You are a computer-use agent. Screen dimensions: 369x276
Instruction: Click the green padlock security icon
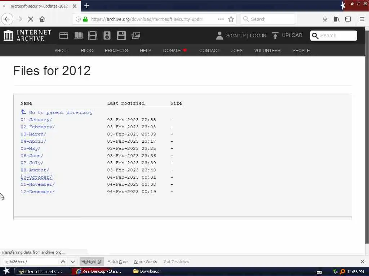[85, 19]
